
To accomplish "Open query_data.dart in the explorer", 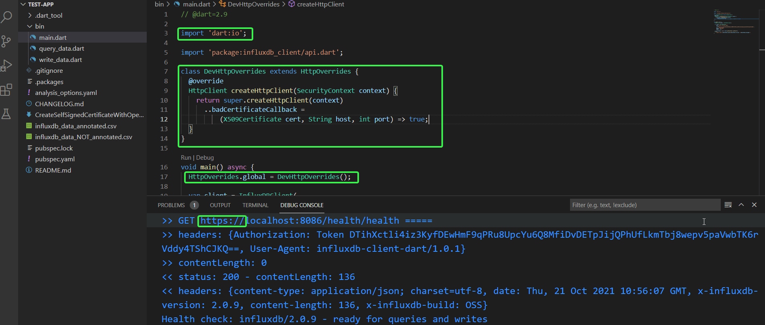I will (x=62, y=48).
